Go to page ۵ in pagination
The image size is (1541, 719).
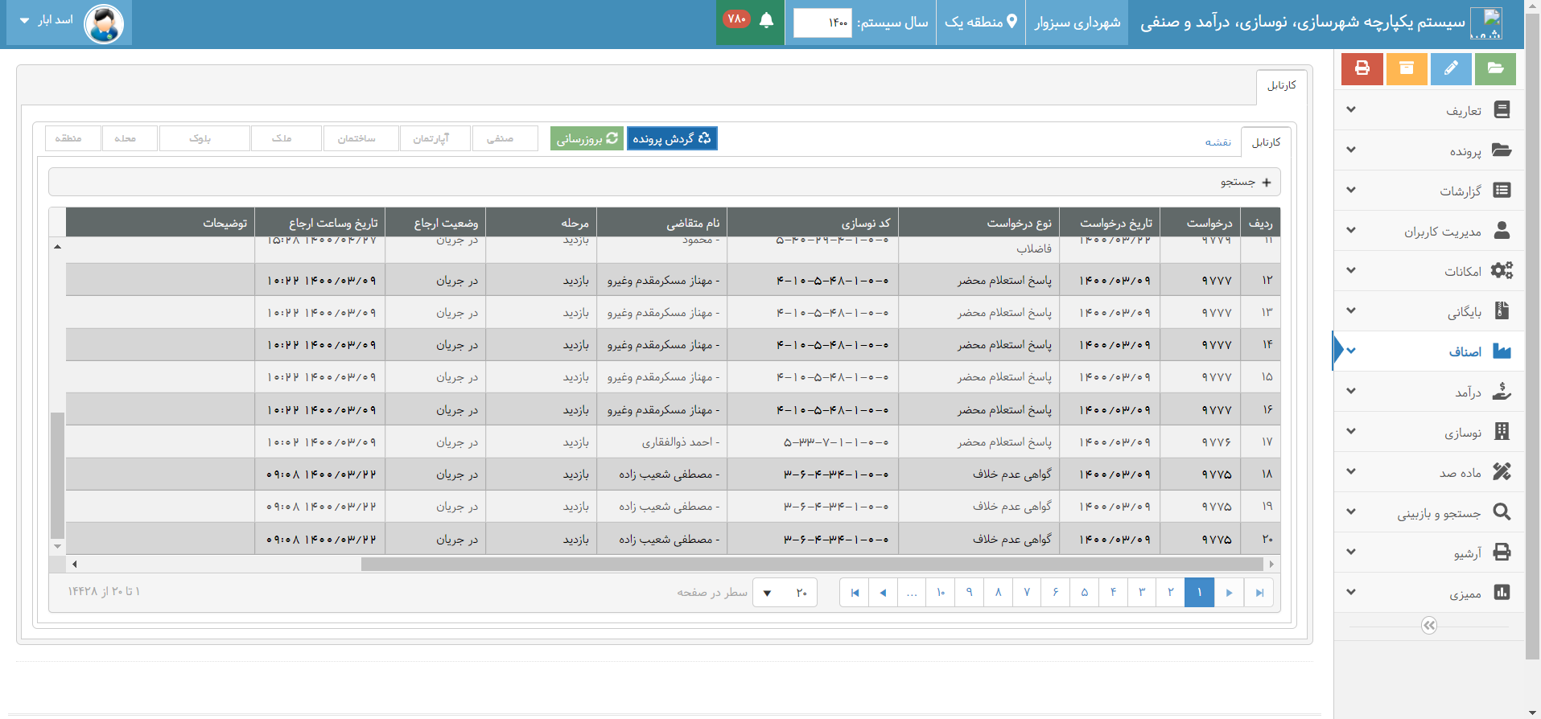(1084, 593)
